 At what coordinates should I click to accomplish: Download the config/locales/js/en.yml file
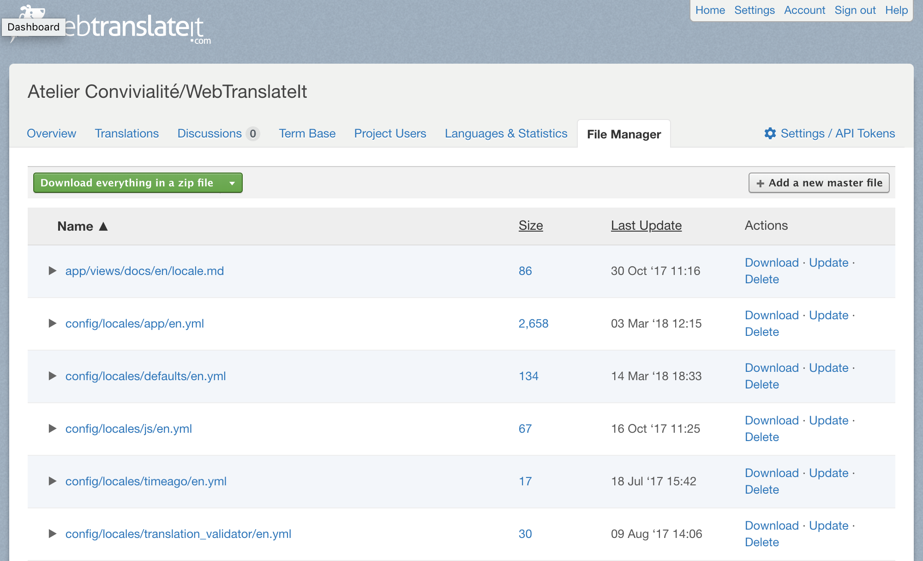pos(772,420)
